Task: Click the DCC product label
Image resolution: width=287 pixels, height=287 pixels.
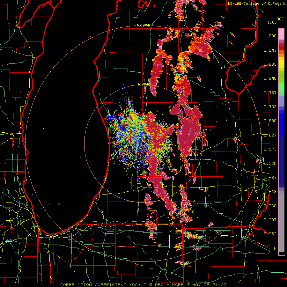Action: (x=280, y=19)
